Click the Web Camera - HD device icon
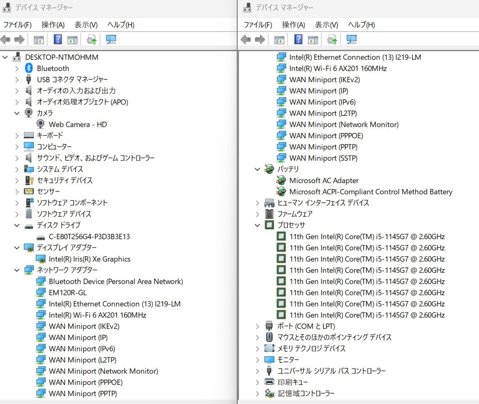This screenshot has height=404, width=479. 40,124
